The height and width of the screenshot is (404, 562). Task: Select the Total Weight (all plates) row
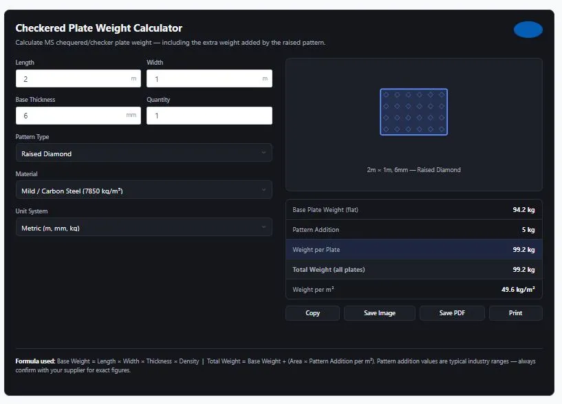(x=413, y=270)
